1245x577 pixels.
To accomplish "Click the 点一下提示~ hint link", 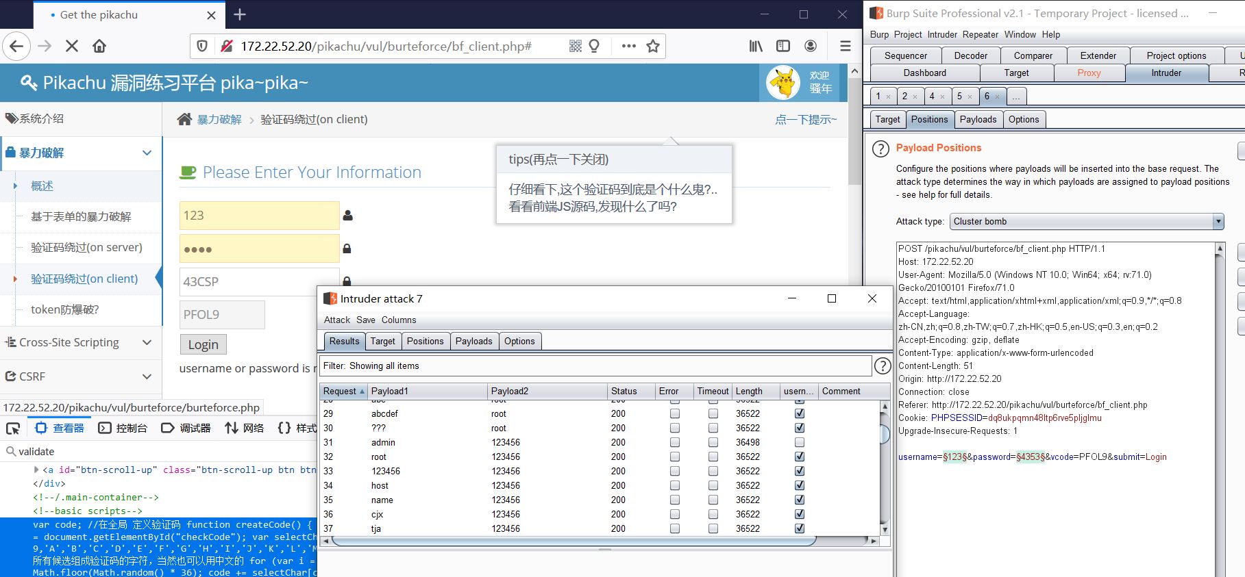I will [806, 119].
